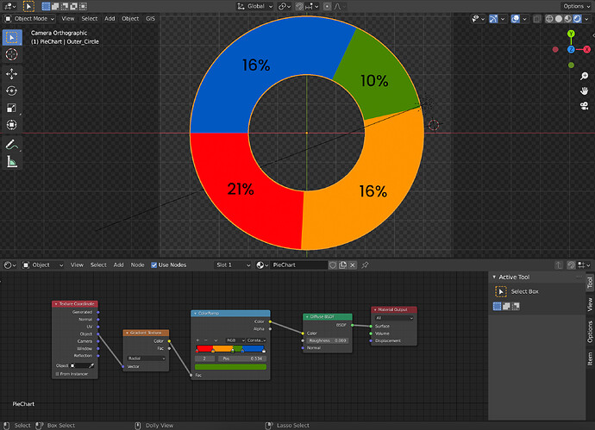Screen dimensions: 595x430
Task: Select the Scale tool
Action: (12, 108)
